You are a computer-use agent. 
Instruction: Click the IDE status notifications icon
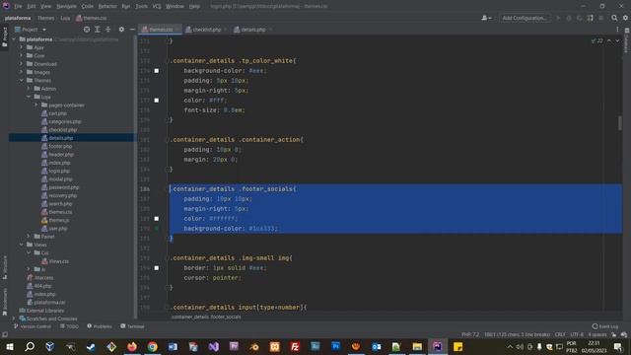click(x=624, y=334)
